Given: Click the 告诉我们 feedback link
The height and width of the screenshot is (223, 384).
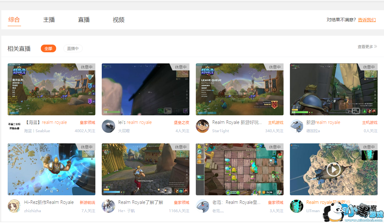Looking at the screenshot, I should [367, 20].
